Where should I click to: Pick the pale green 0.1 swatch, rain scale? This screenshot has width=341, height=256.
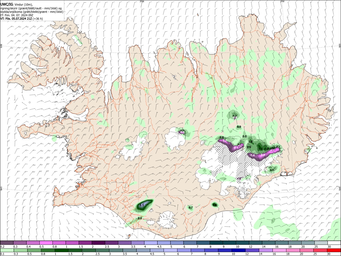(x=7, y=250)
